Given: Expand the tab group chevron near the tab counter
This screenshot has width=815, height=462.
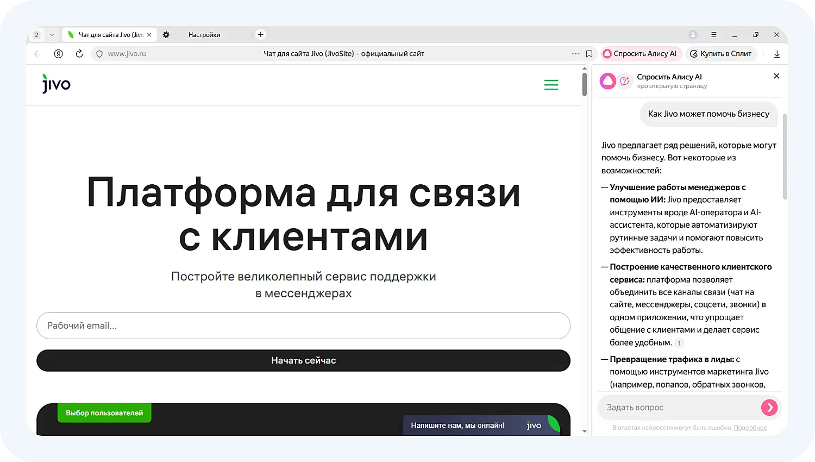Looking at the screenshot, I should point(52,34).
